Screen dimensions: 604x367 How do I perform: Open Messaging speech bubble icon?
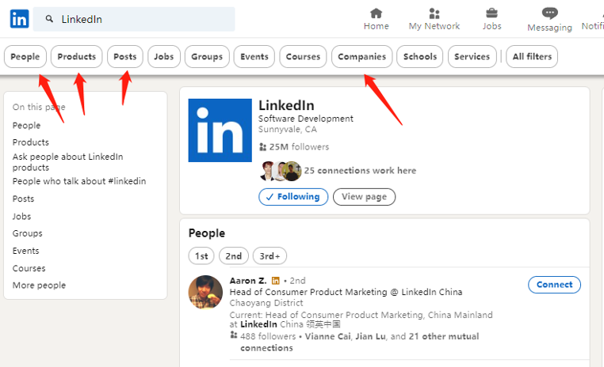(549, 13)
